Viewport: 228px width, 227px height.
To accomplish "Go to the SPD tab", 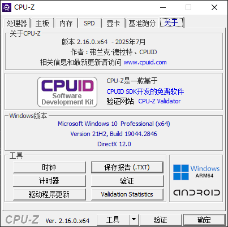I will tap(89, 23).
